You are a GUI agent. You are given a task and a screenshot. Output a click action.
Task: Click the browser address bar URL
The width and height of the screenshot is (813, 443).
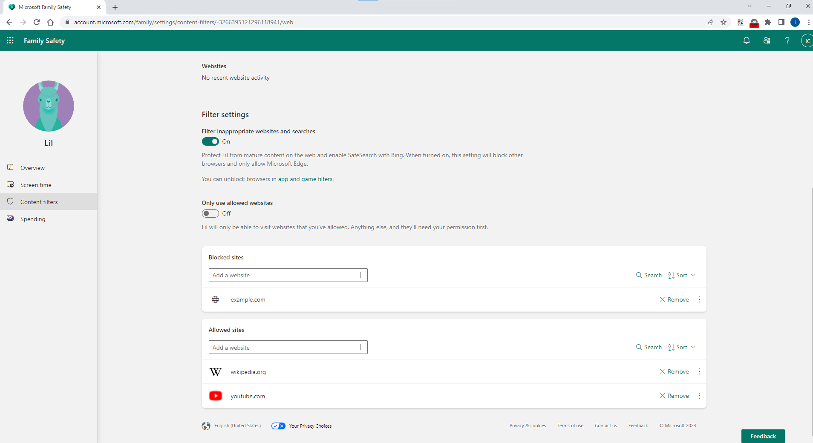[183, 22]
